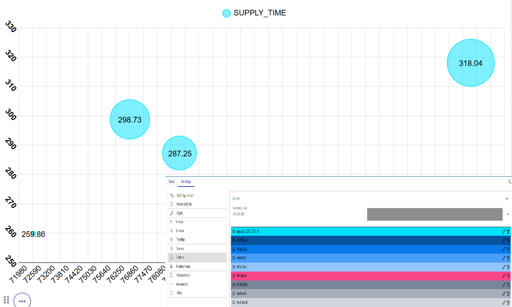
Task: Open the three-dots more options button
Action: pos(22,301)
